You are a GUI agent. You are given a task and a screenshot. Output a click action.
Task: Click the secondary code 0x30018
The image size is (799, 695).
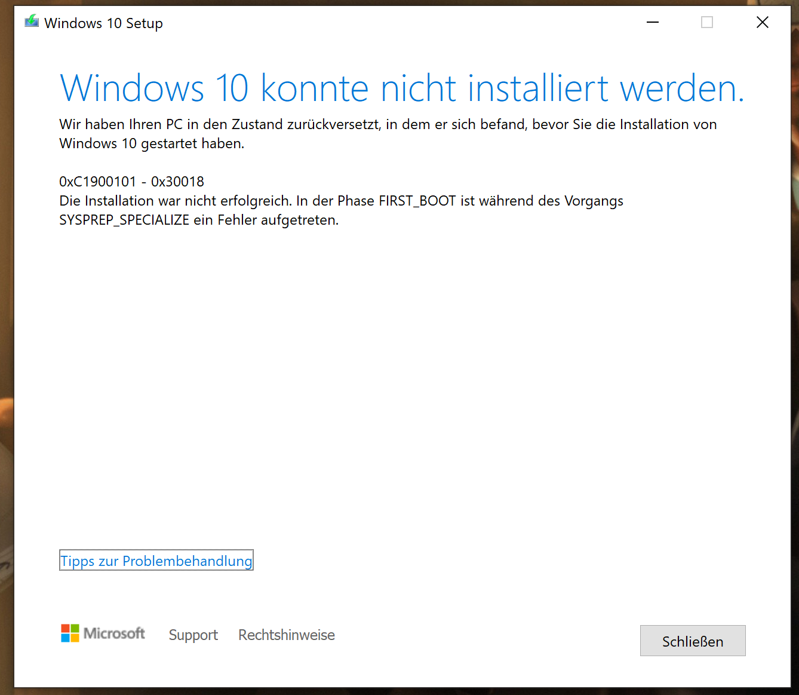tap(177, 182)
